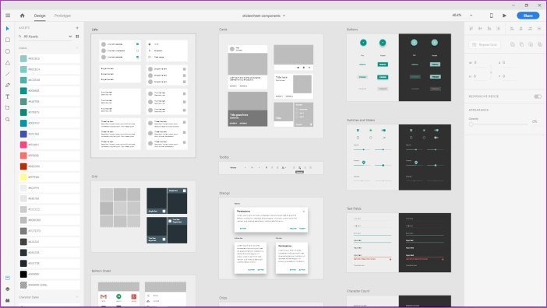Open mobile device preview icon
The width and height of the screenshot is (547, 308).
pos(492,16)
